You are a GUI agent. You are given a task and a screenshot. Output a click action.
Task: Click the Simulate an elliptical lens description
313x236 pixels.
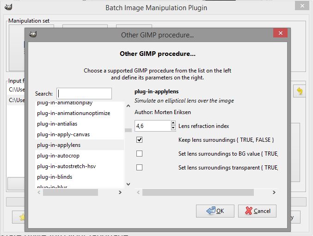click(184, 101)
